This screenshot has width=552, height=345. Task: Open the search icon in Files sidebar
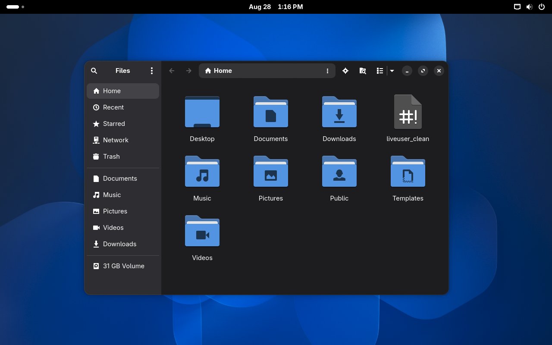94,71
